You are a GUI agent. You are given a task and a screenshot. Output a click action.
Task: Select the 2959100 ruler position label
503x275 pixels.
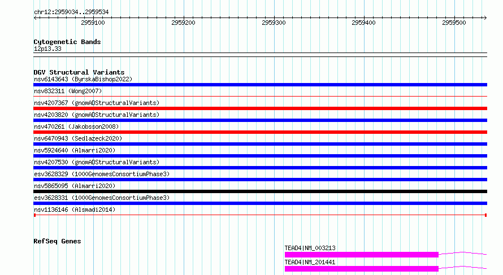pos(93,23)
